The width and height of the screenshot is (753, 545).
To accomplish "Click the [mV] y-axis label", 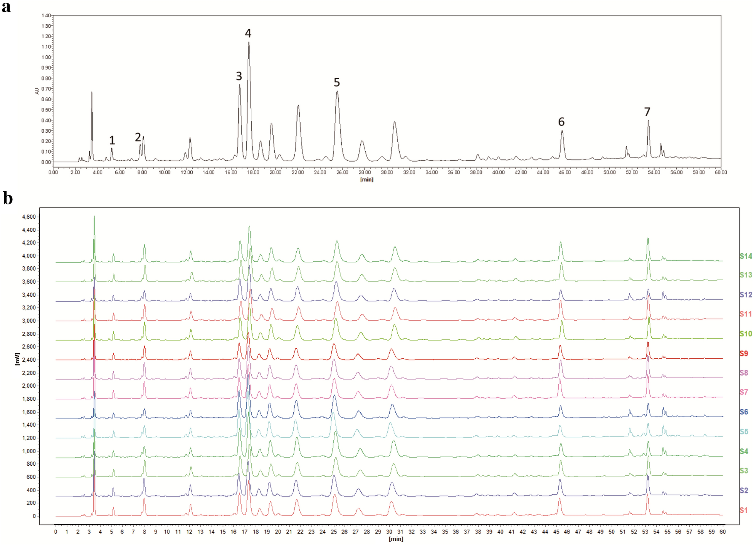I will click(17, 359).
